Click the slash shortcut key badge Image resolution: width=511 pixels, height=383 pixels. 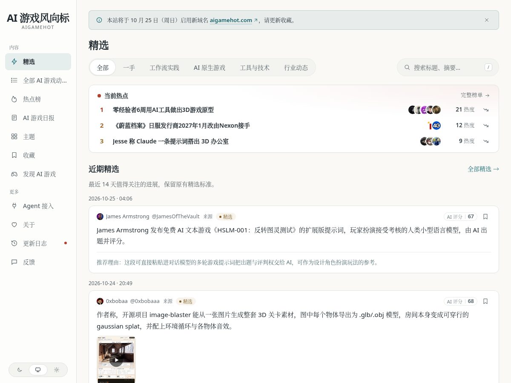tap(488, 67)
